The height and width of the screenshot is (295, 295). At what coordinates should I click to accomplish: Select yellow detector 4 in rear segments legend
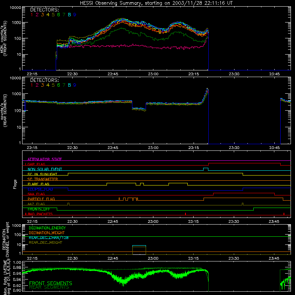click(48, 85)
